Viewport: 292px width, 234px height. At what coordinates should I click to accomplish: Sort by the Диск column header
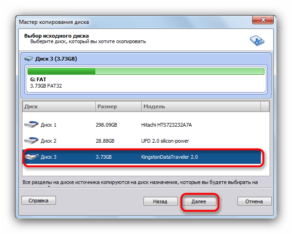pos(59,106)
